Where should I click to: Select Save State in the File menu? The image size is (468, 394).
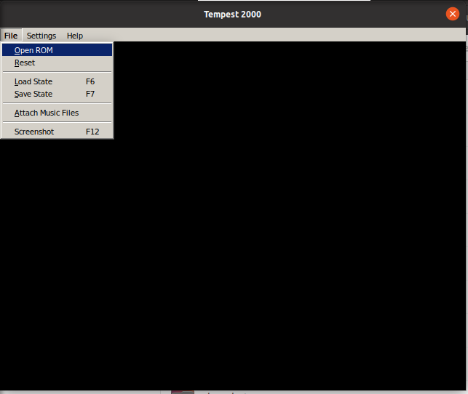(33, 94)
